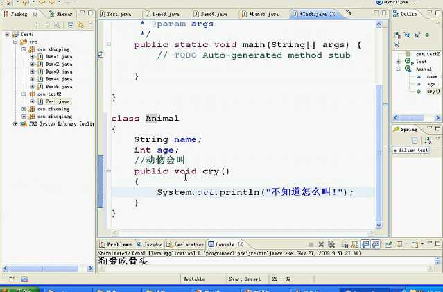Collapse the Test1 project node
Viewport: 443px width, 292px height.
pos(7,34)
